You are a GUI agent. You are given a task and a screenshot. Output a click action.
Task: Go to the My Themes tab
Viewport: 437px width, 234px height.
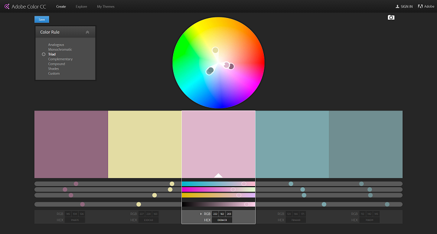[x=106, y=7]
